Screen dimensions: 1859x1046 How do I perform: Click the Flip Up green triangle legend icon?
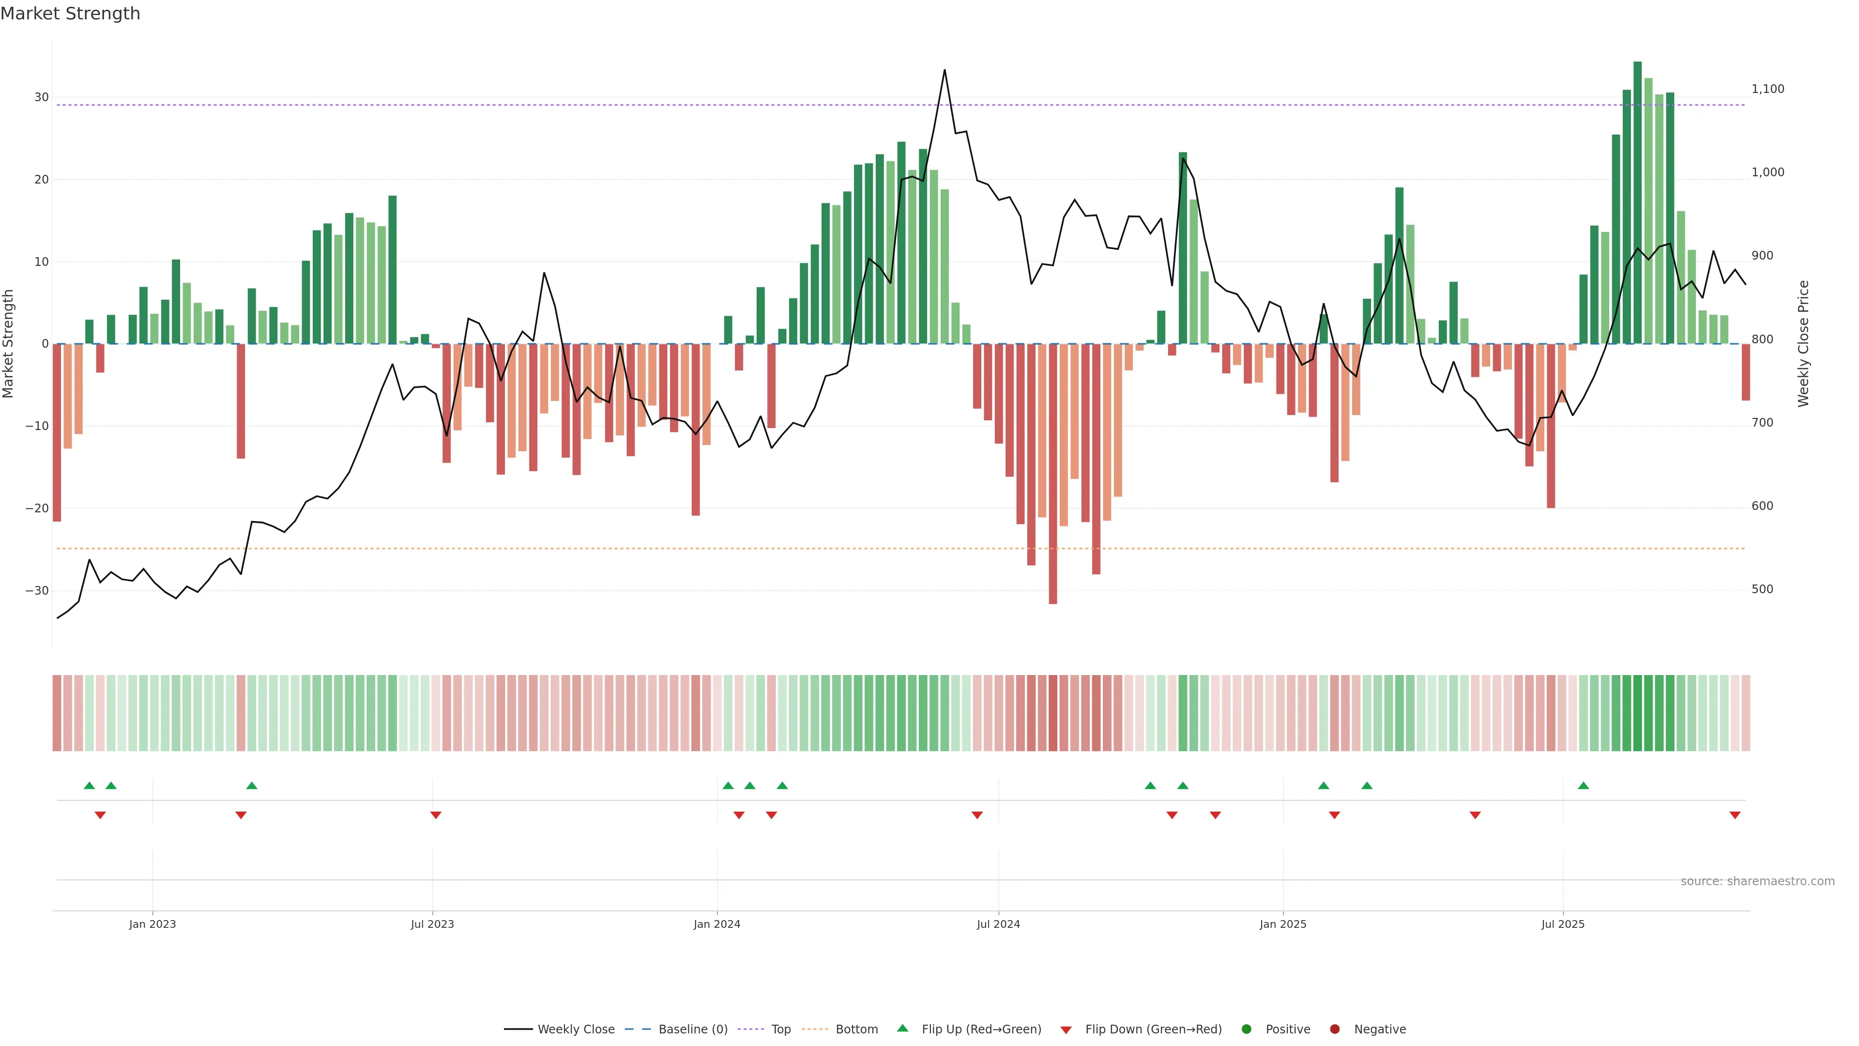pyautogui.click(x=902, y=1028)
